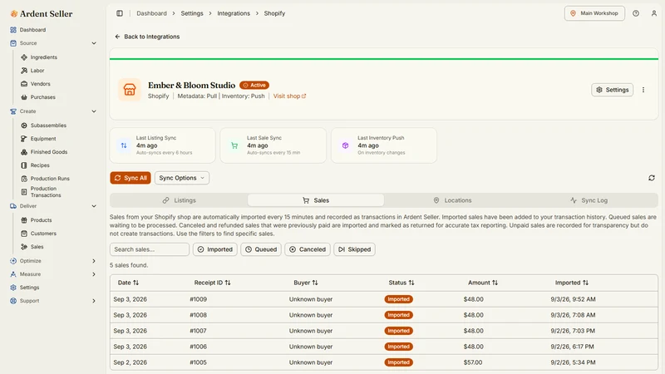Toggle the sidebar panel icon
This screenshot has height=374, width=665.
120,13
